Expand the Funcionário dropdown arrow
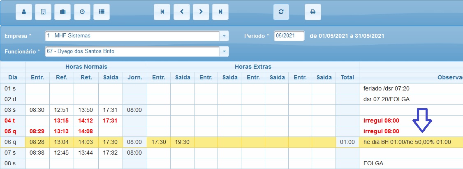 tap(224, 51)
